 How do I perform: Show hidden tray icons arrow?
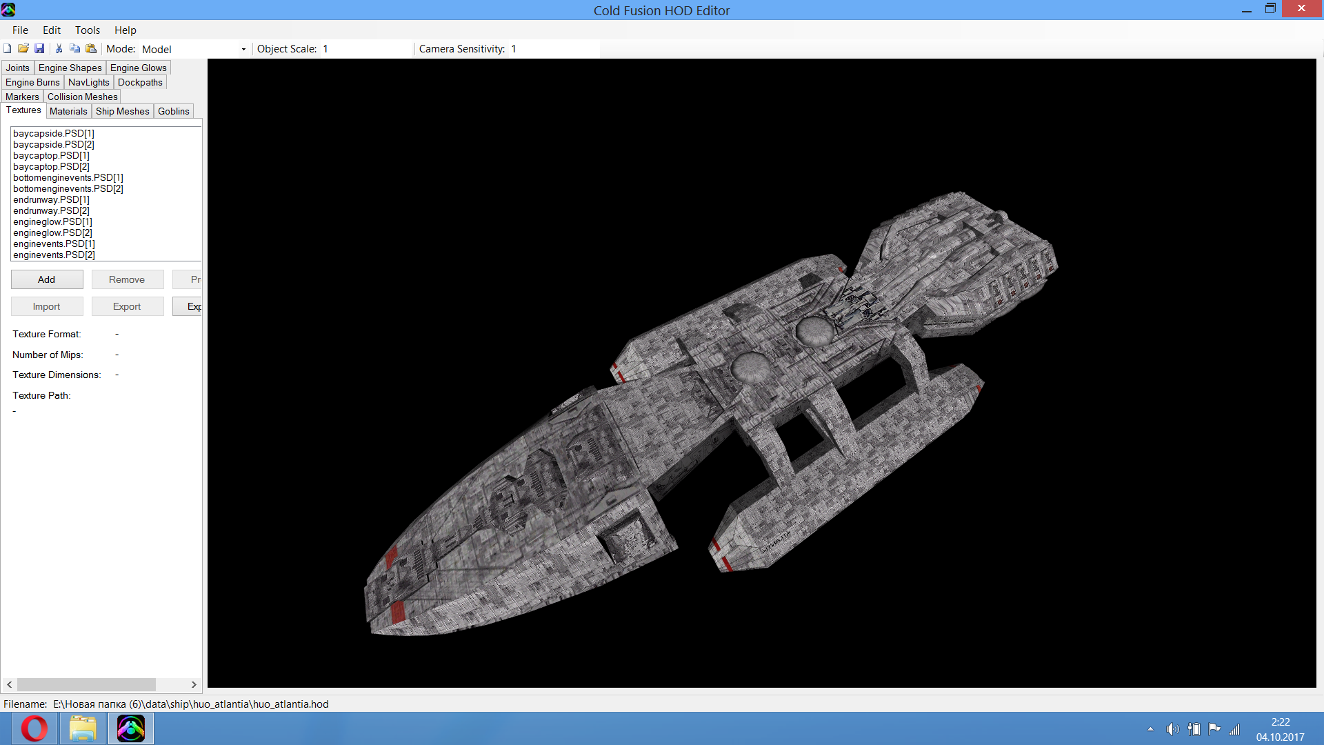coord(1150,729)
